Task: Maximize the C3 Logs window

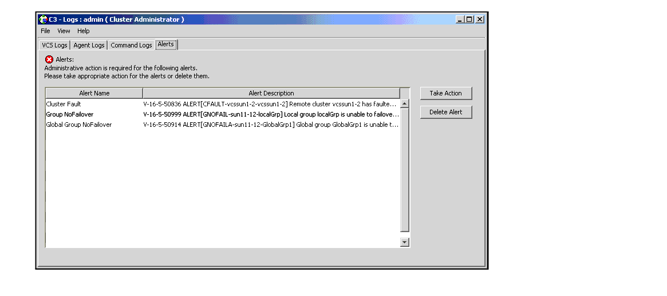Action: [x=469, y=19]
